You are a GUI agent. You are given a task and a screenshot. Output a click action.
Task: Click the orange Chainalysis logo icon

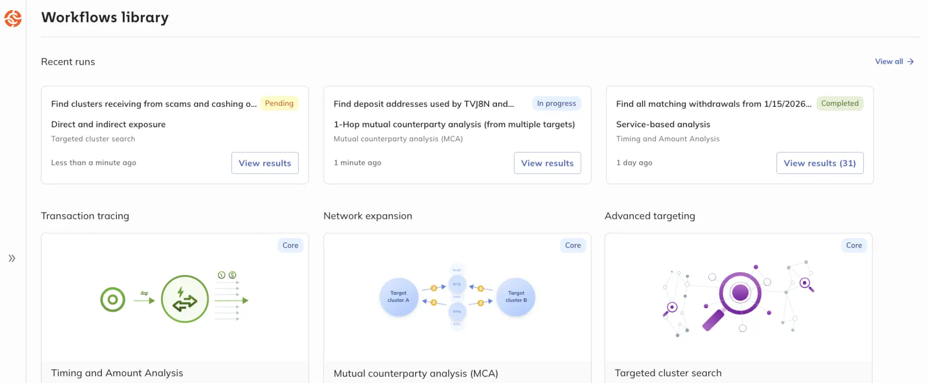click(13, 19)
